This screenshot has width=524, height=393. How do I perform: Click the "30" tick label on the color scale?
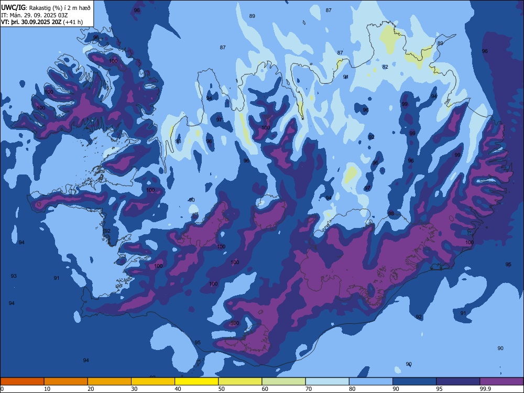[x=134, y=389]
